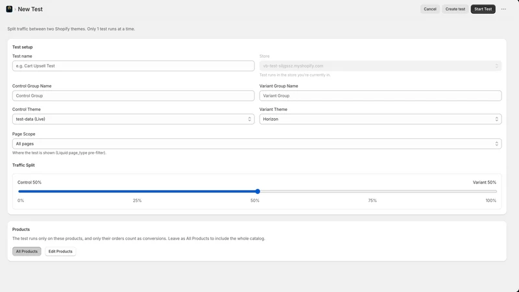Image resolution: width=519 pixels, height=292 pixels.
Task: Click the Edit Products button
Action: click(60, 251)
